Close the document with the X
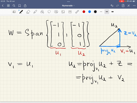Viewport: 137px width, 103px height. [x=129, y=6]
